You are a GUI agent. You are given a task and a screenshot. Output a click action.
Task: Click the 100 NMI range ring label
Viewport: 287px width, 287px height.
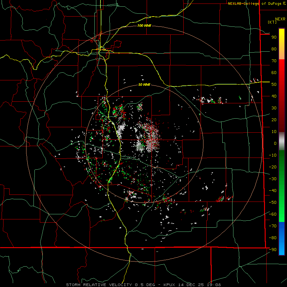pyautogui.click(x=144, y=26)
